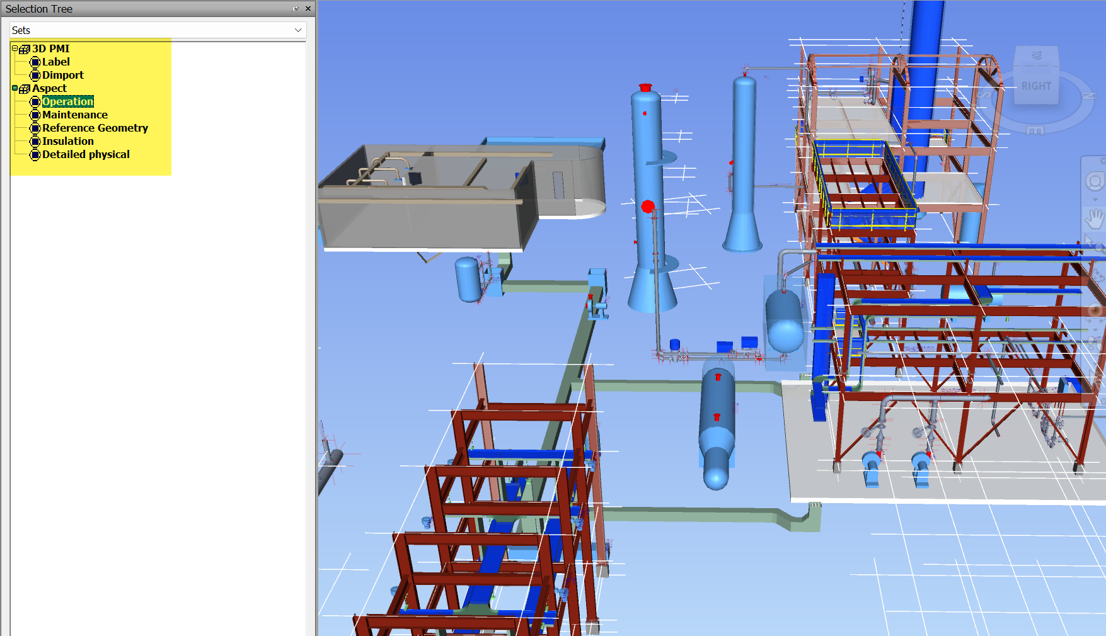1106x636 pixels.
Task: Open the SteeringWheel options dropdown arrow
Action: click(x=1095, y=199)
